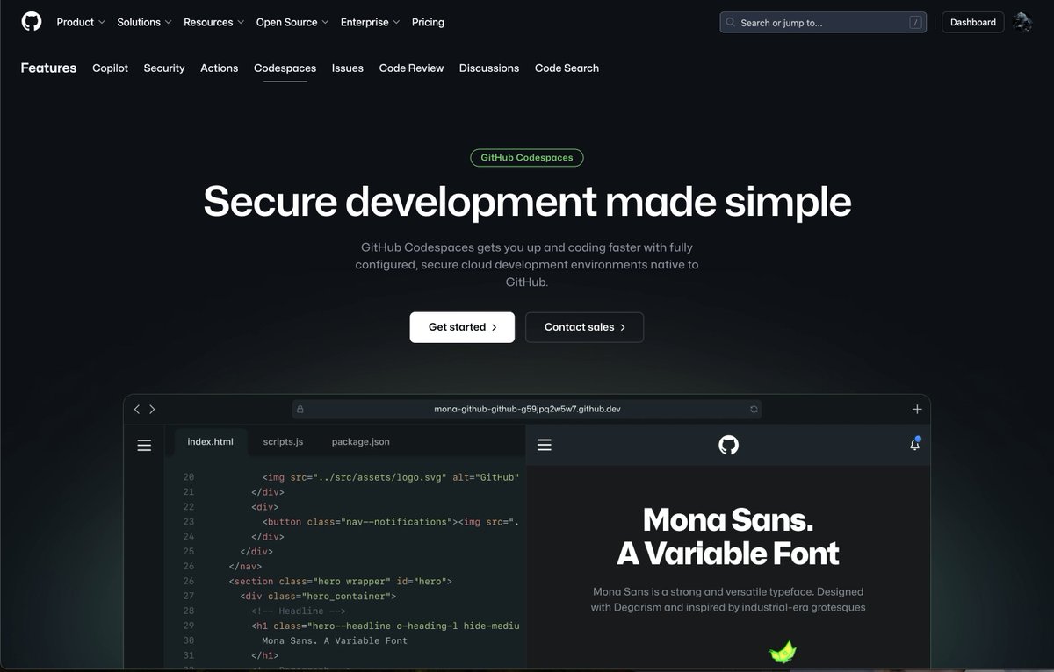
Task: Go back with the mockup left arrow
Action: (137, 409)
